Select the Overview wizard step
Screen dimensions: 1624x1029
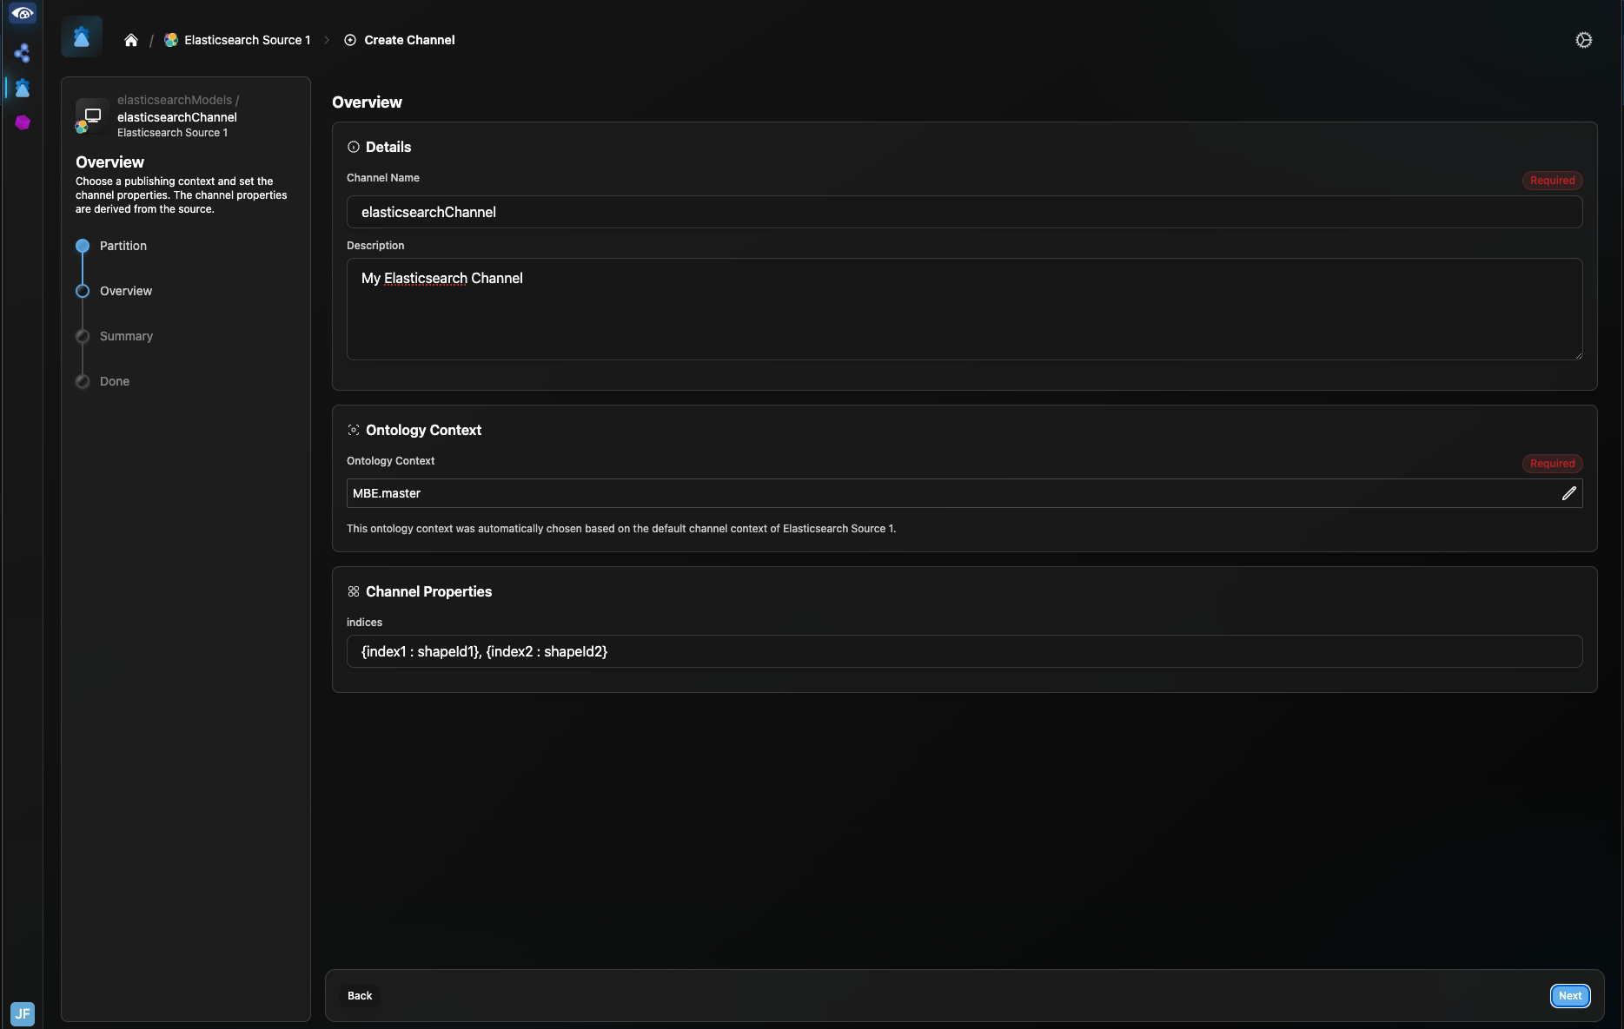[125, 291]
